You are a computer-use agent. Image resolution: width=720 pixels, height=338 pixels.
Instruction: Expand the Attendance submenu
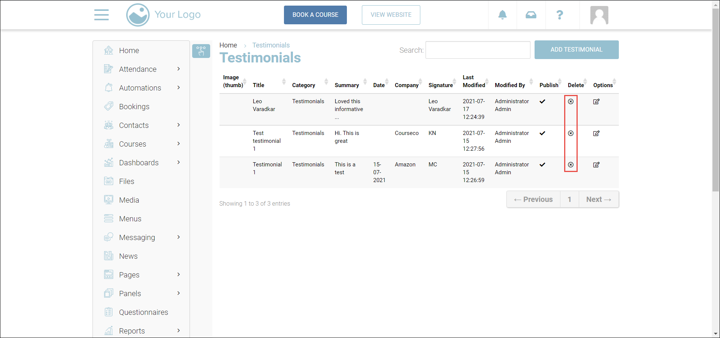click(179, 69)
